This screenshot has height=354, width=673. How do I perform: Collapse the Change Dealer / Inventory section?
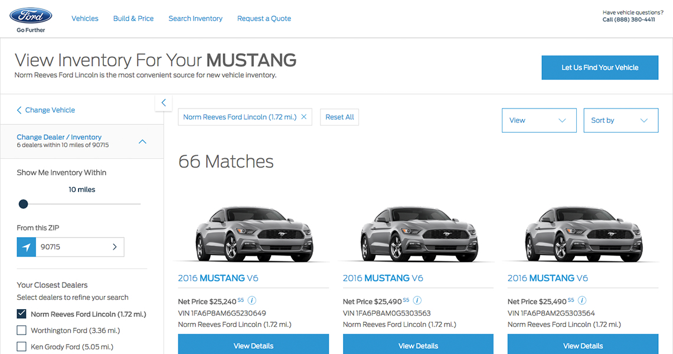[x=142, y=142]
